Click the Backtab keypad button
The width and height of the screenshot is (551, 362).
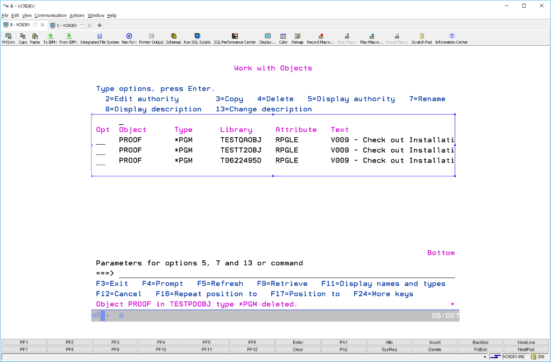pyautogui.click(x=481, y=342)
